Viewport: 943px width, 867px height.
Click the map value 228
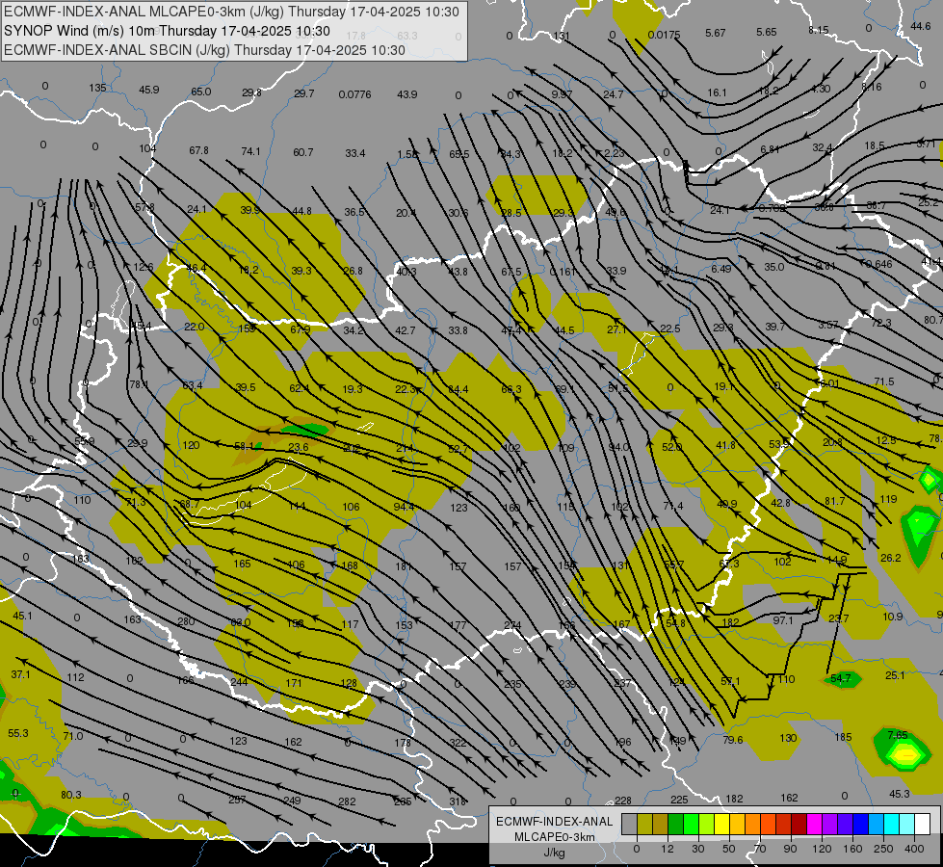point(623,801)
